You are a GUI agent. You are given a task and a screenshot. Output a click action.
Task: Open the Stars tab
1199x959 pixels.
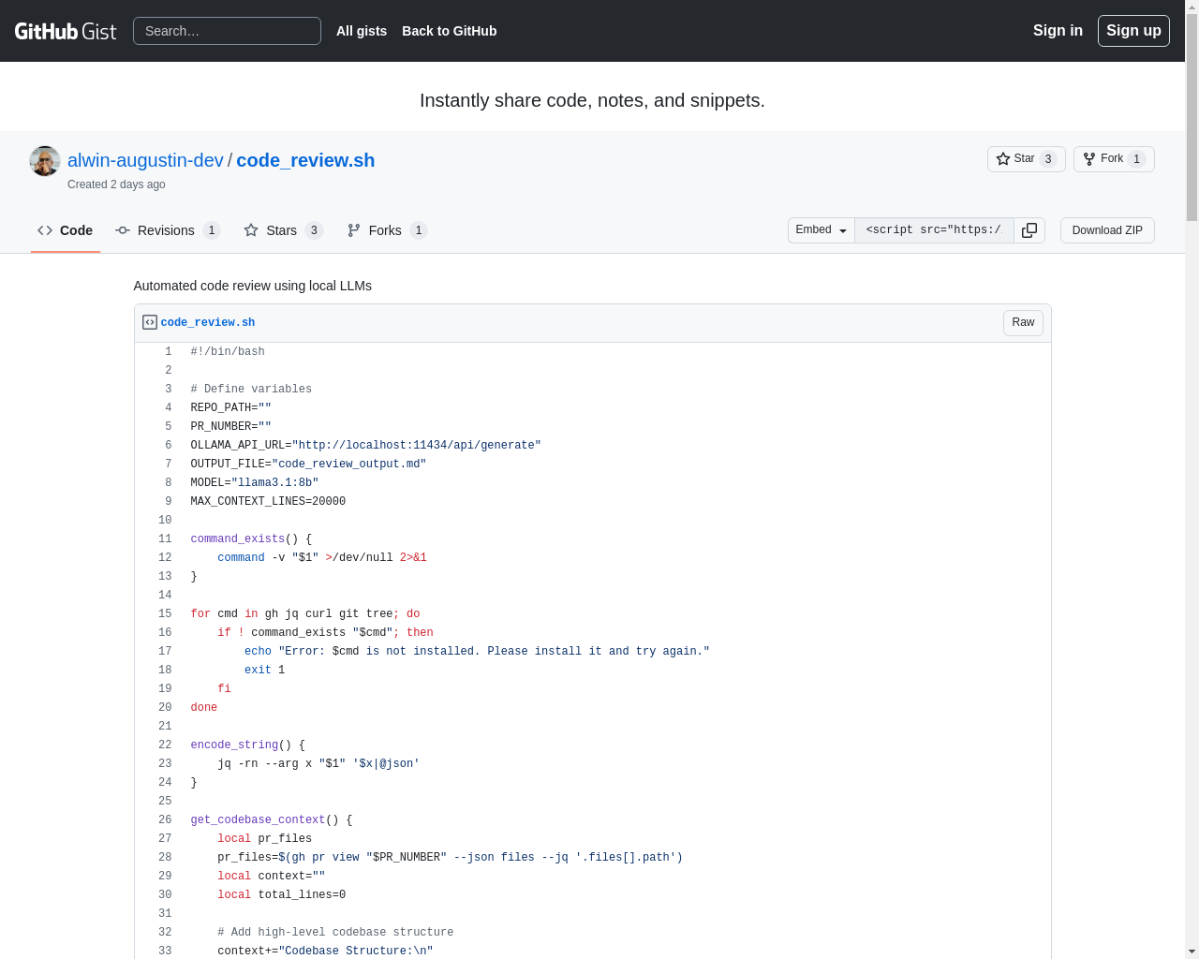click(283, 230)
